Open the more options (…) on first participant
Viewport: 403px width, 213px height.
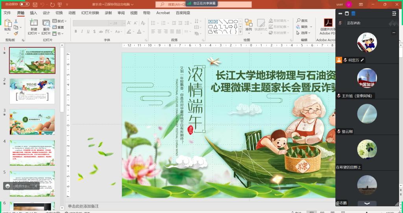click(x=394, y=33)
